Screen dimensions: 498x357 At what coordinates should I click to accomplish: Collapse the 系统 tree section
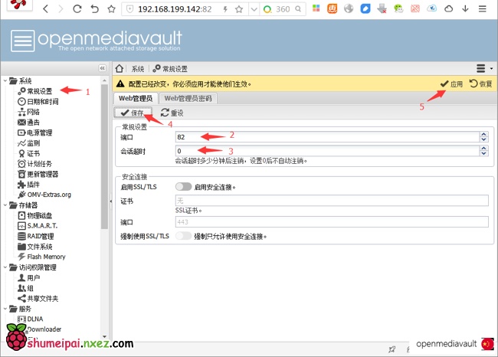pos(5,81)
